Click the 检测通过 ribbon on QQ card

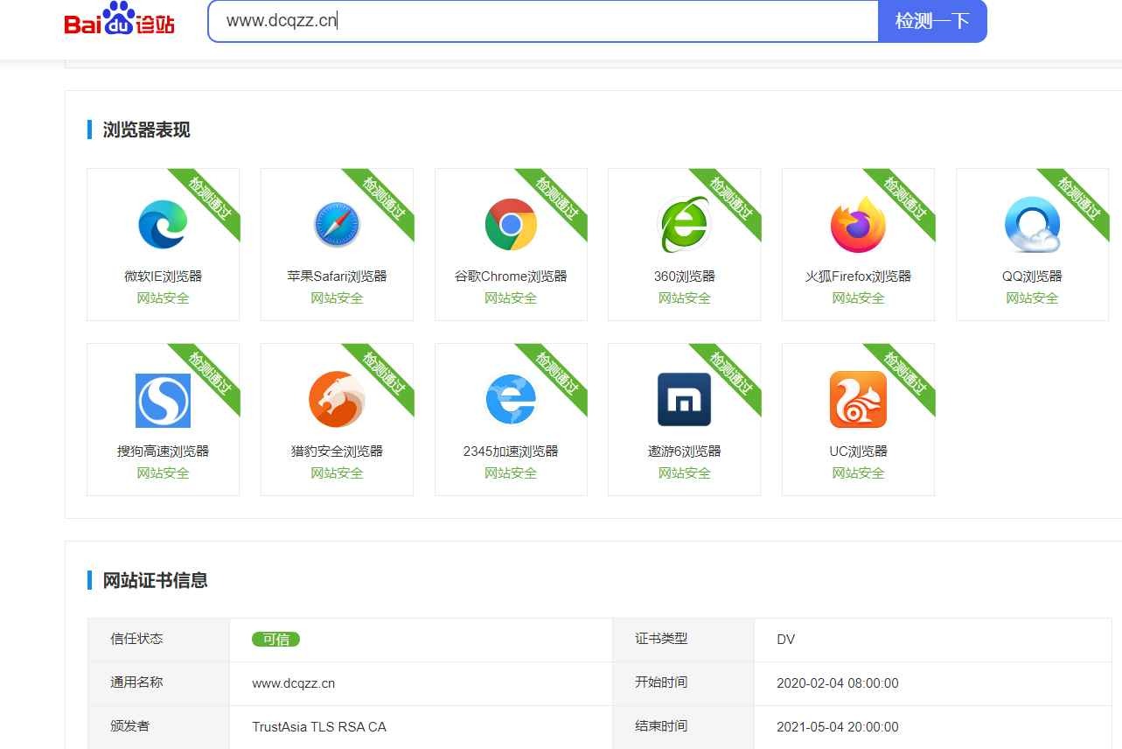[x=1079, y=198]
